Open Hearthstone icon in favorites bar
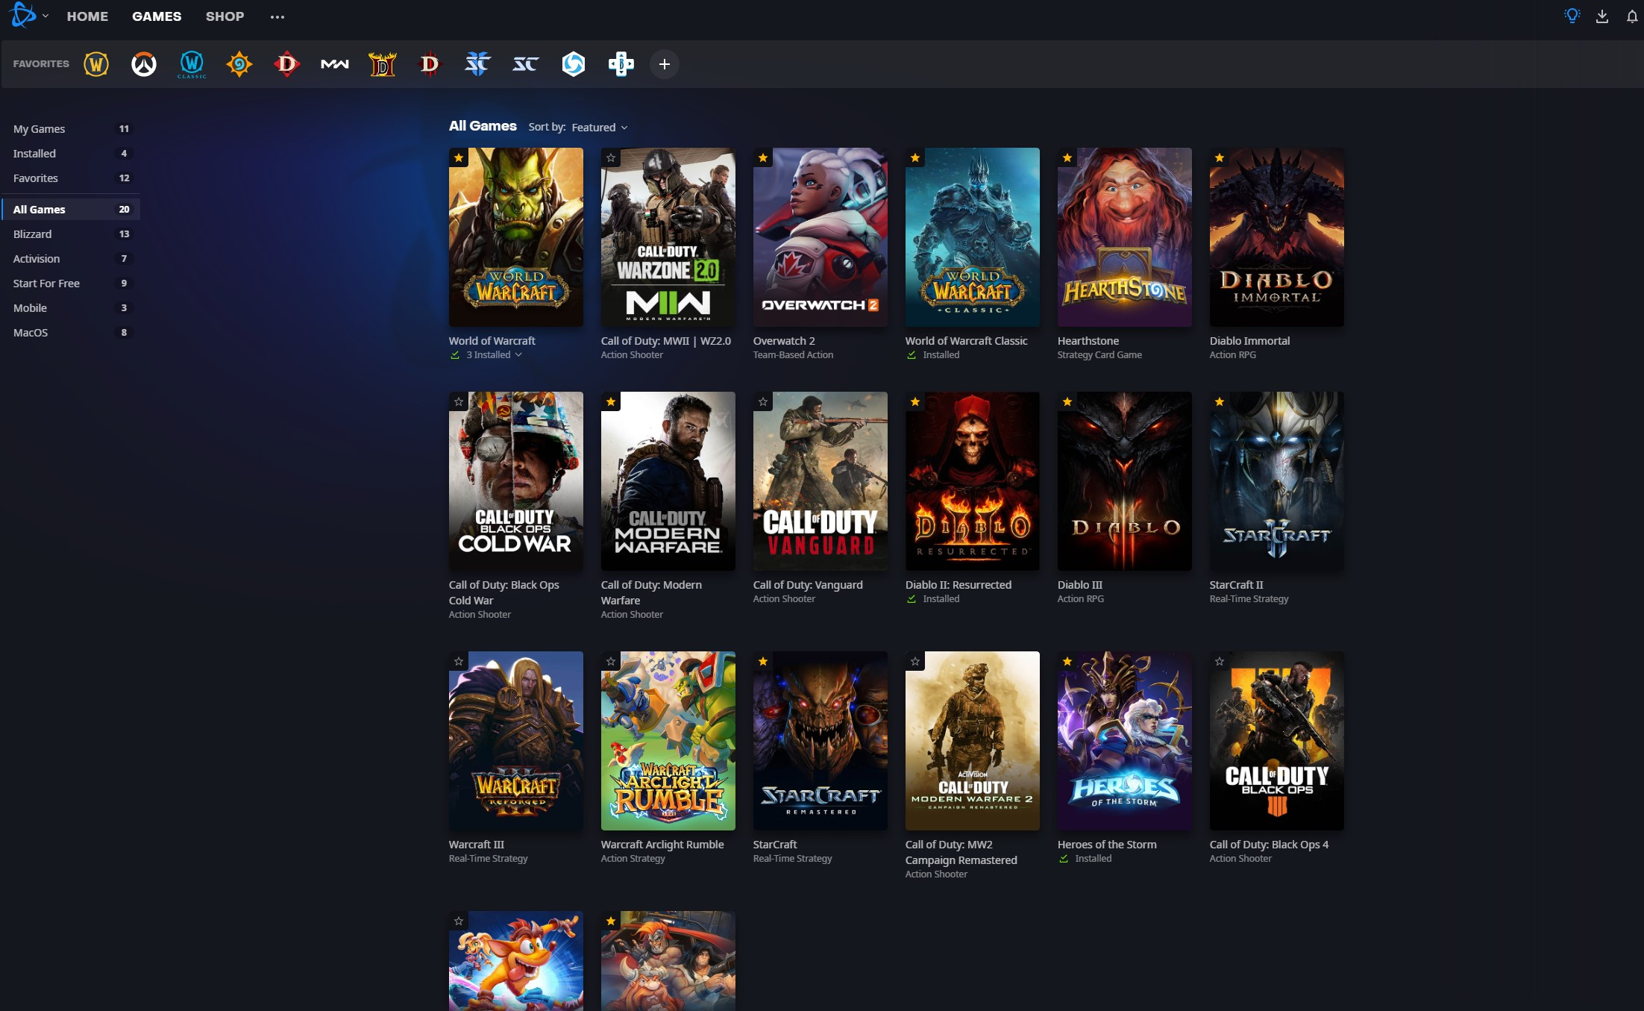This screenshot has width=1644, height=1011. 239,64
